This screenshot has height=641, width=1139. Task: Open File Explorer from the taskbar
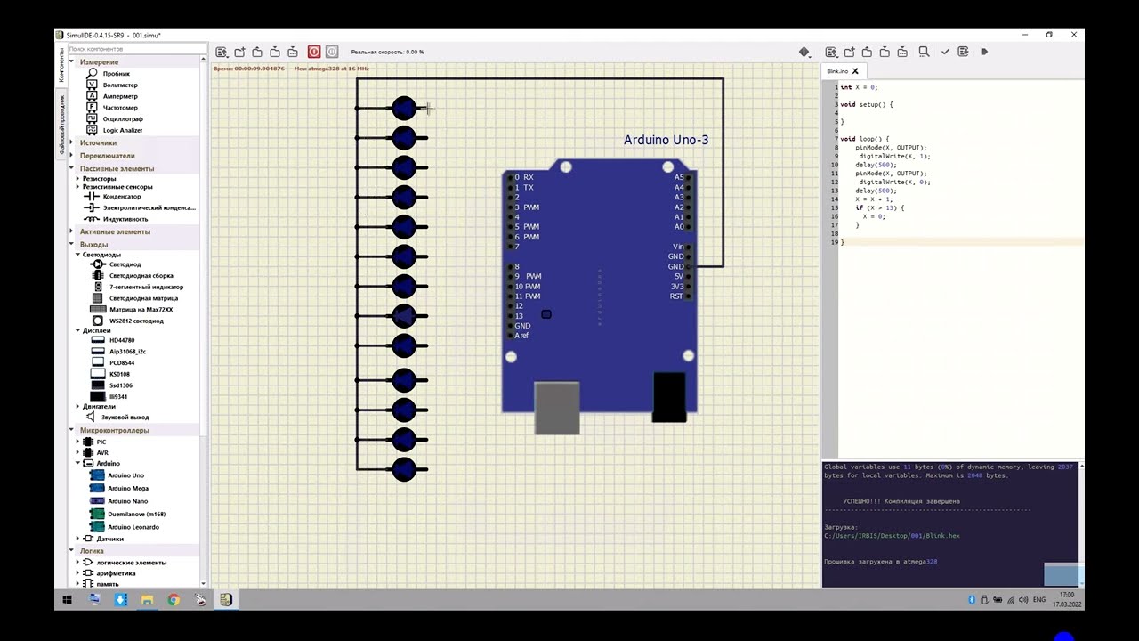click(147, 600)
